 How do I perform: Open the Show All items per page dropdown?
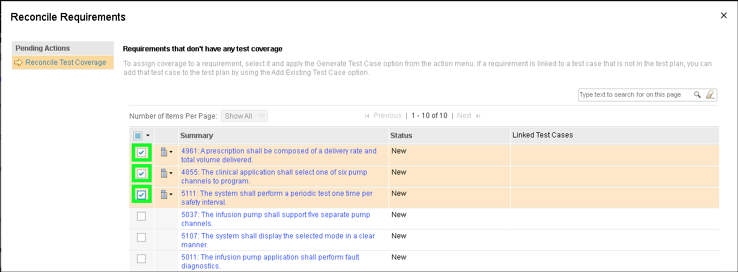click(244, 116)
